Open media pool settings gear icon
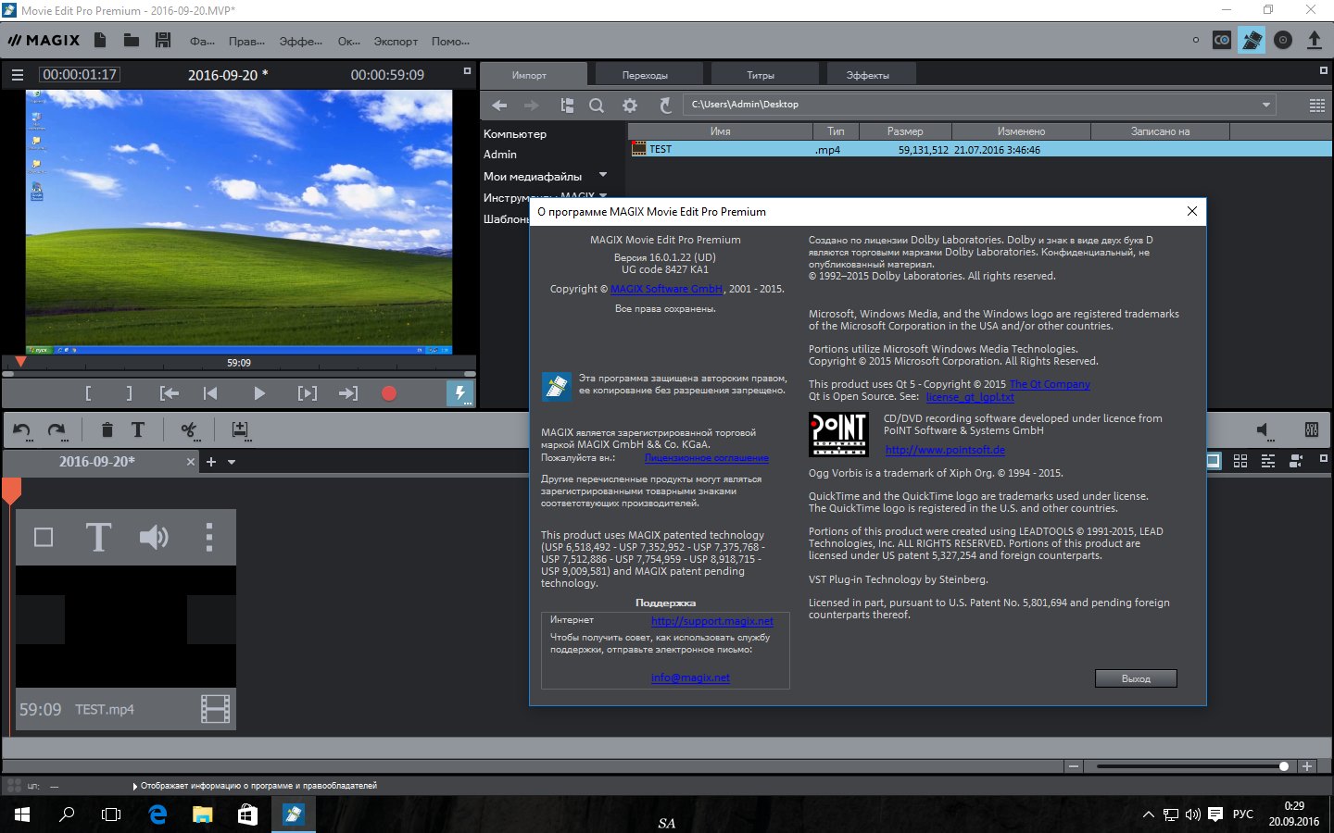1334x833 pixels. click(630, 106)
